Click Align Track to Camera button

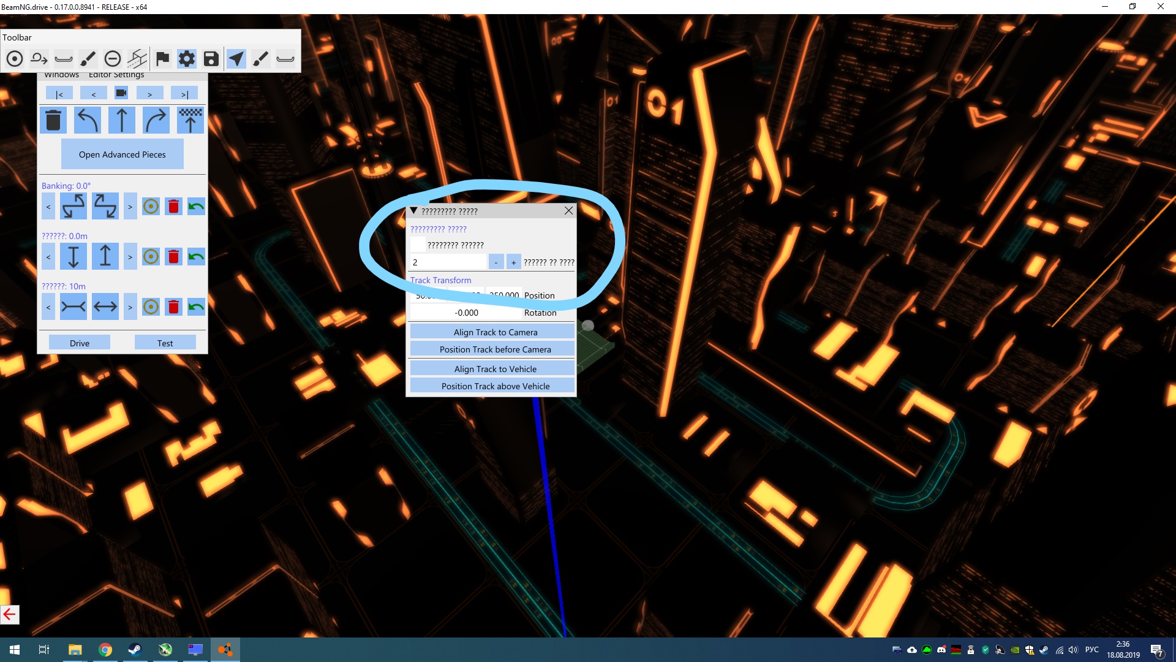click(495, 332)
